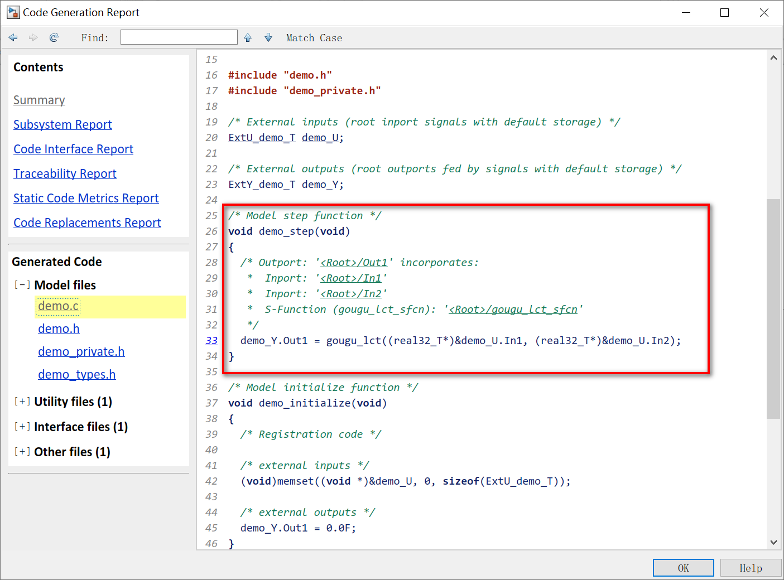Click the back navigation arrow
This screenshot has width=784, height=580.
(13, 37)
